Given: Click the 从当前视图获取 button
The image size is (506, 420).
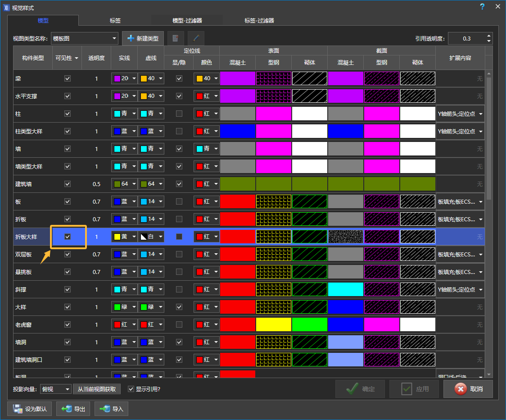Looking at the screenshot, I should click(x=97, y=389).
